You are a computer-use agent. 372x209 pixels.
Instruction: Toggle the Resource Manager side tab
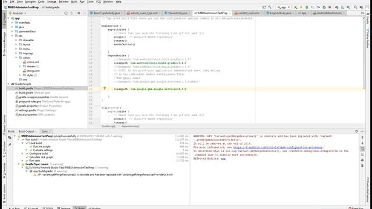4,44
